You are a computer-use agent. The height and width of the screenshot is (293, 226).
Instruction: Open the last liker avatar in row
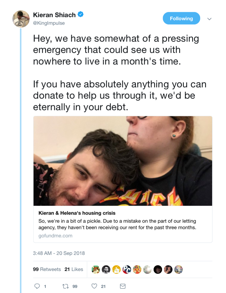(178, 270)
